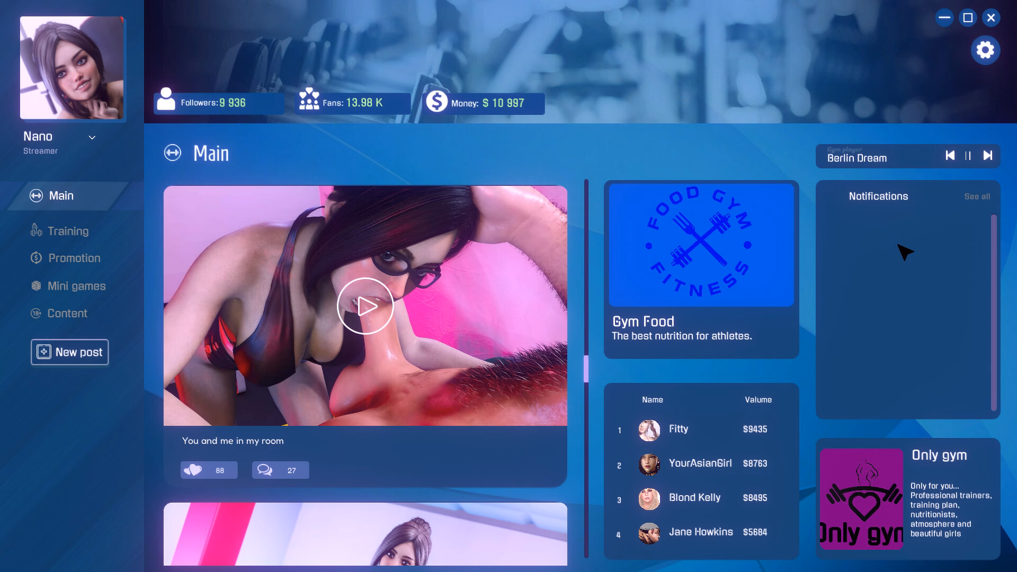Play the 'You and me in my room' video

365,306
